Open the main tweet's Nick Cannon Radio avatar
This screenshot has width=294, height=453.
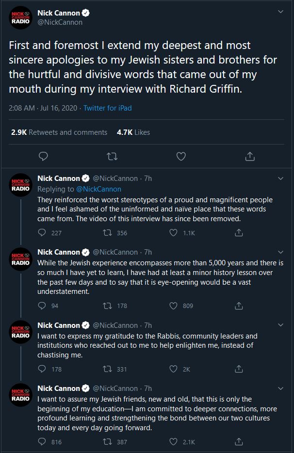coord(21,17)
